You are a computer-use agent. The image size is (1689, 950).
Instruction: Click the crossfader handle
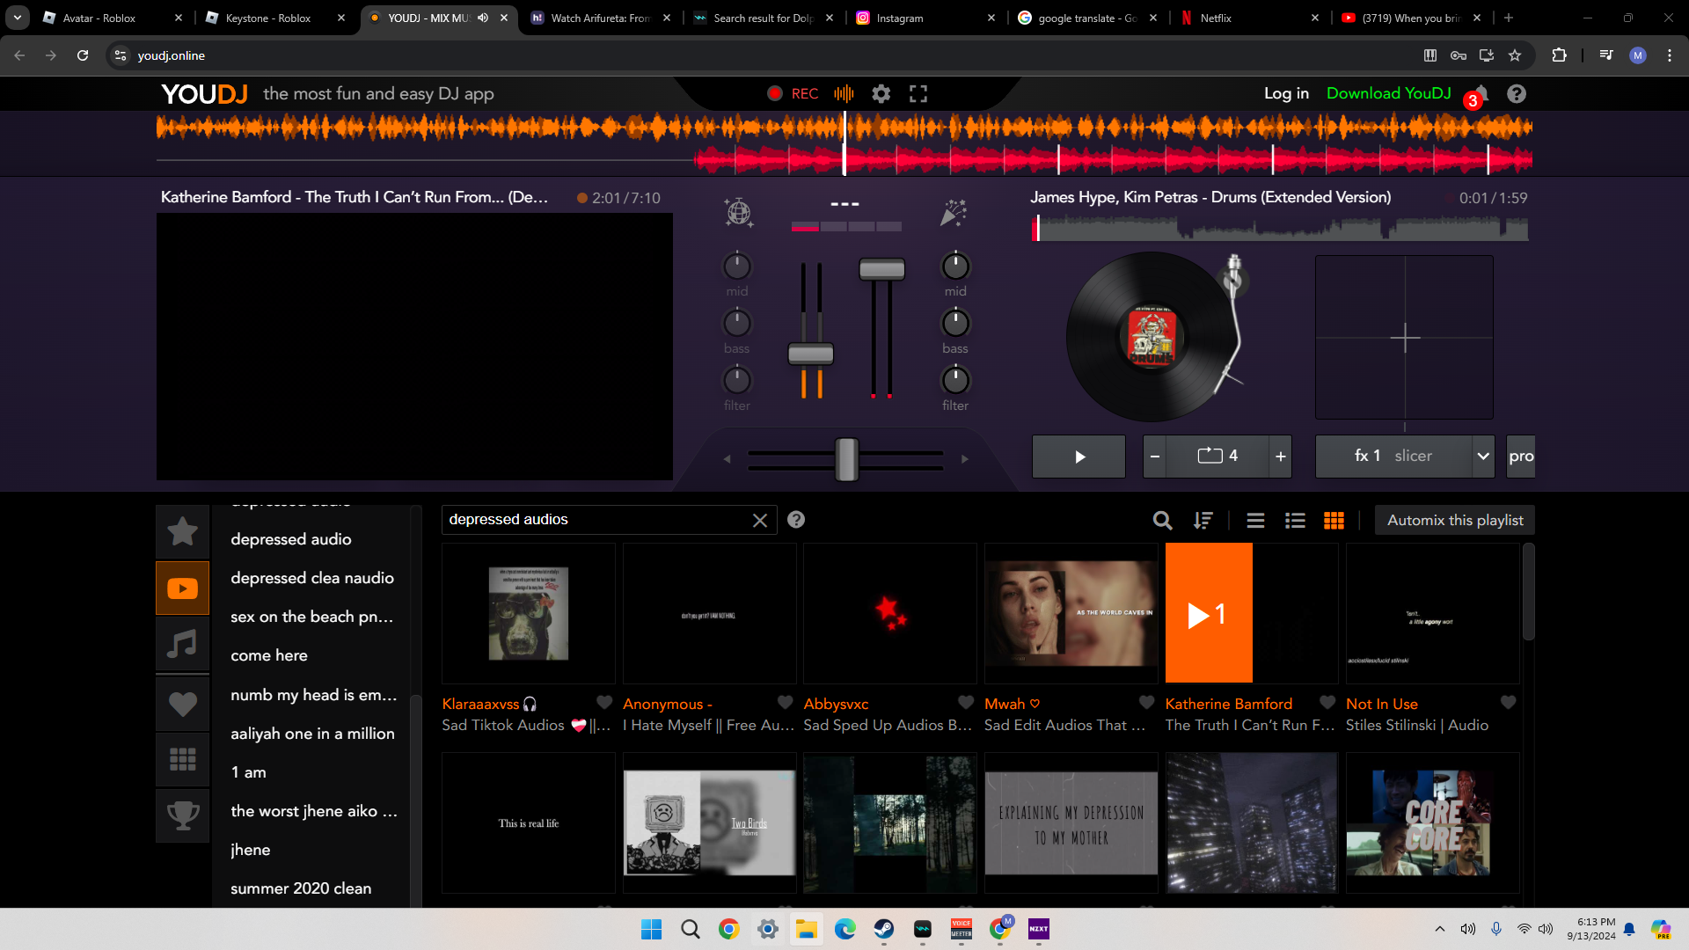[846, 459]
